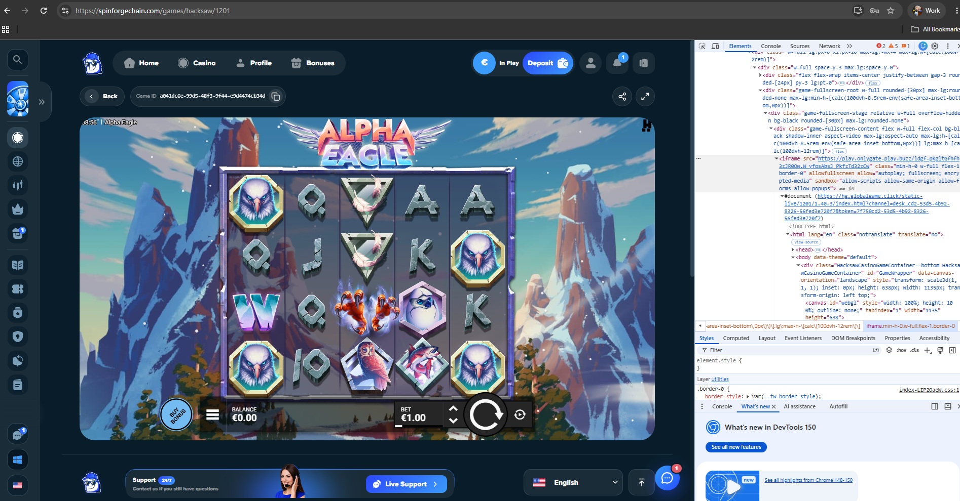This screenshot has height=501, width=960.
Task: Open the crown icon in the sidebar
Action: 18,209
